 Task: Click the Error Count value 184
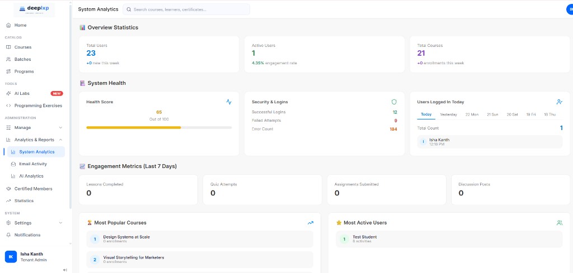click(393, 129)
